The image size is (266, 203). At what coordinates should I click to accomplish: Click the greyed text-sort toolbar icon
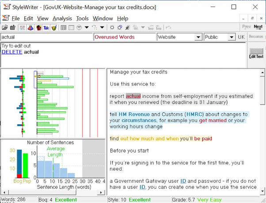point(135,27)
